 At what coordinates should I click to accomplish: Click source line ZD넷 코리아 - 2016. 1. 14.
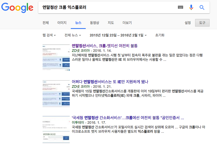(92, 51)
